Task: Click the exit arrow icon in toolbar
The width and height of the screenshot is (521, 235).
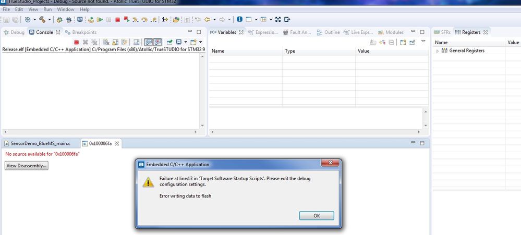Action: (287, 19)
